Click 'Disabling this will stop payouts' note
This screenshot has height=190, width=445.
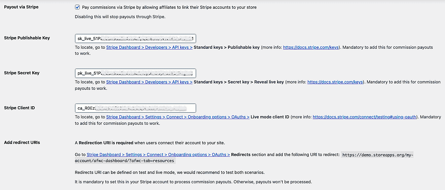(120, 17)
